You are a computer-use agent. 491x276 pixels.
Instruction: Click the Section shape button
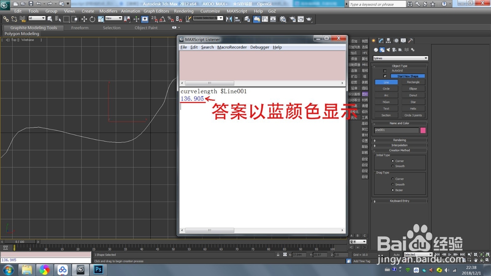386,115
